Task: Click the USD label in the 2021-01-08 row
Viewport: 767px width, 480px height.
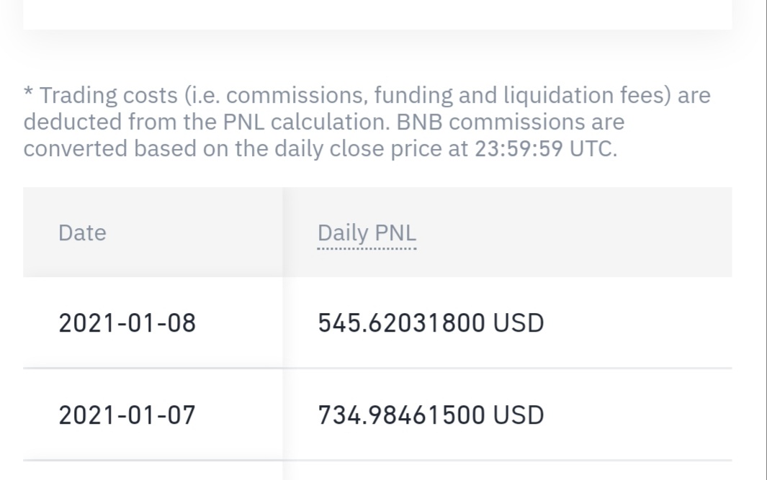Action: point(519,322)
